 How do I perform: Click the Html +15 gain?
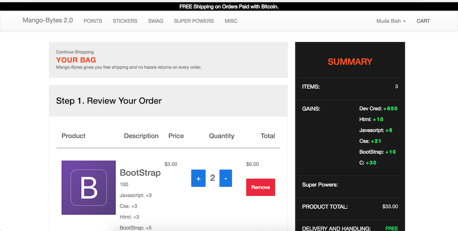371,119
